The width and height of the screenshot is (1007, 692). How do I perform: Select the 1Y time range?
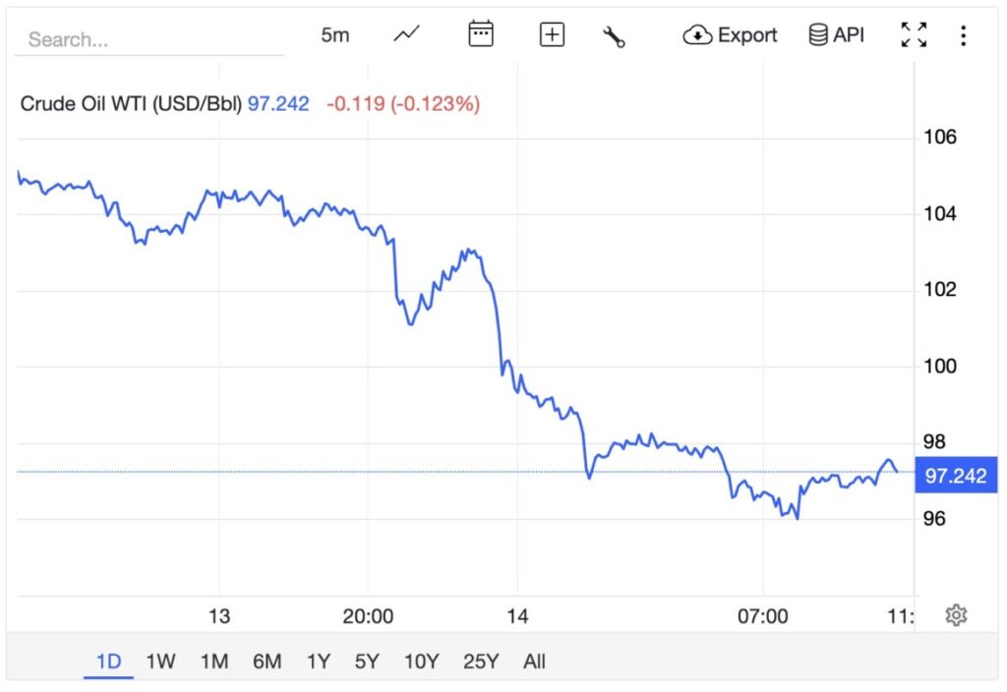(x=319, y=662)
